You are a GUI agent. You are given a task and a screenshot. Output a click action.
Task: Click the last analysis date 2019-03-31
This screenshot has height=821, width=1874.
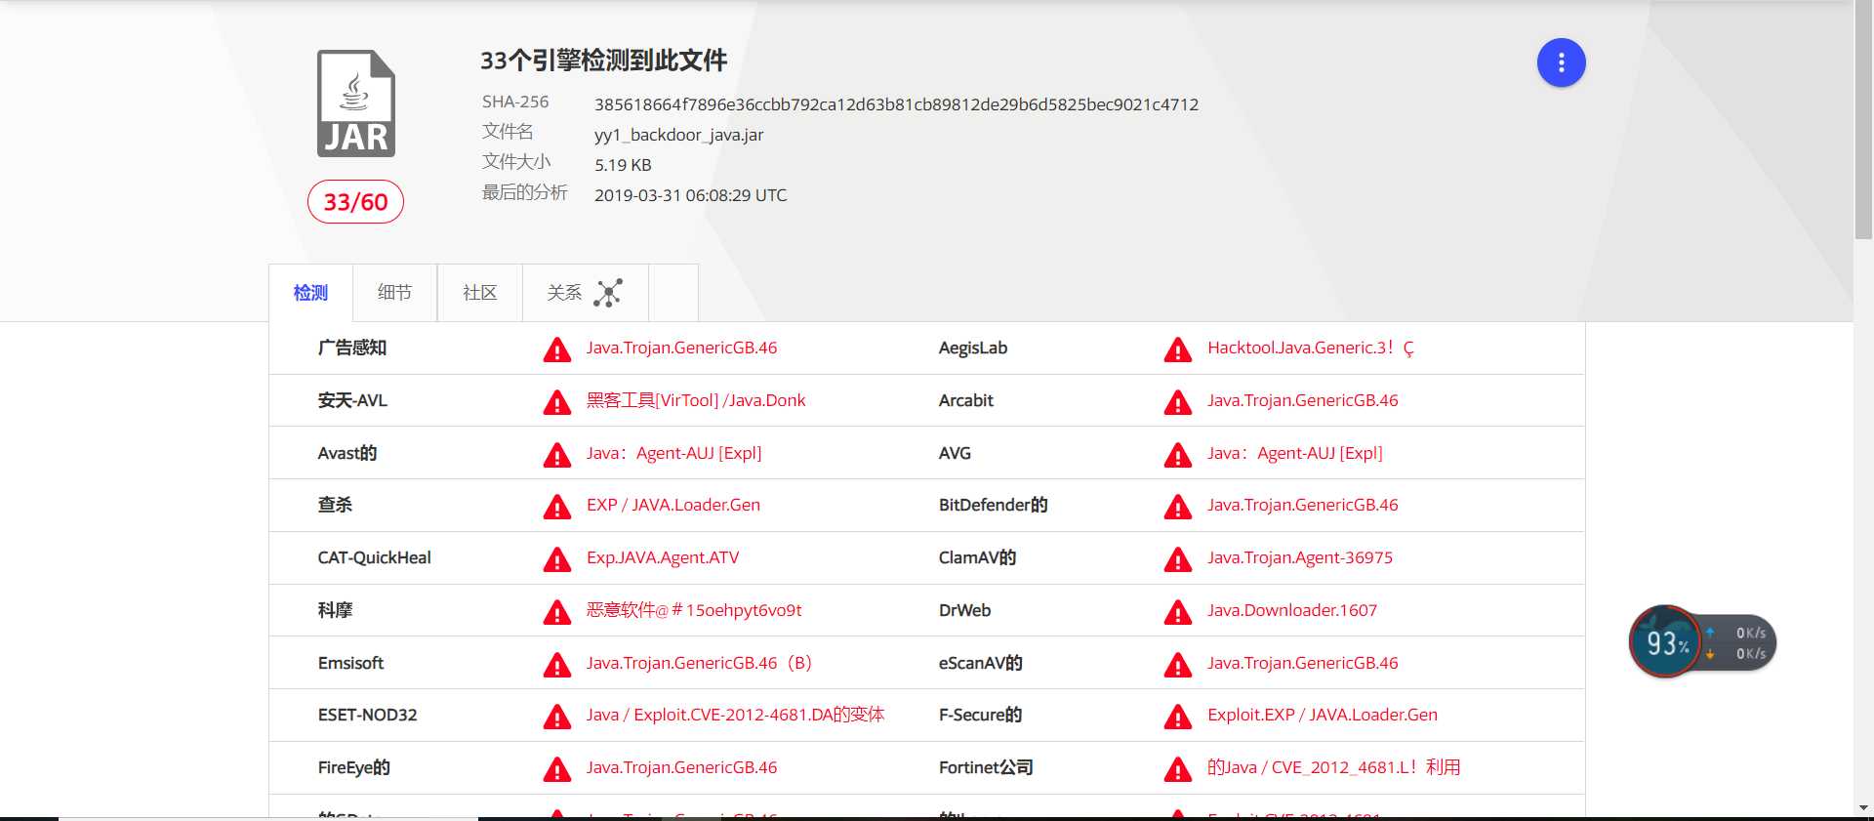[x=690, y=195]
